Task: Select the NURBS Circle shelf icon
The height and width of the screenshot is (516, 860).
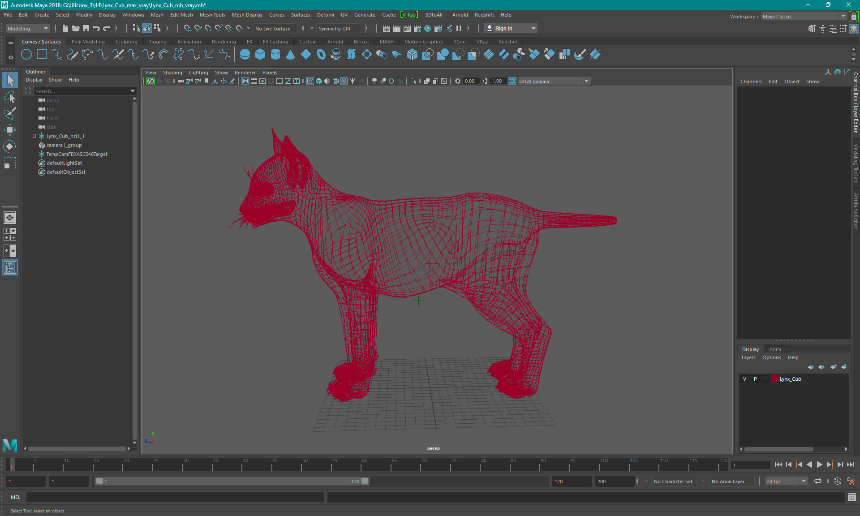Action: click(26, 55)
